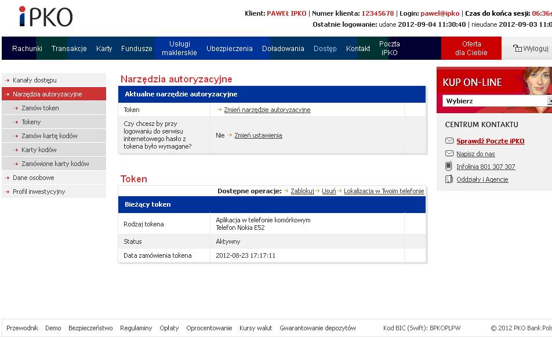Open the Sprawdź Pocztę iPKO link
552x339 pixels.
coord(491,141)
